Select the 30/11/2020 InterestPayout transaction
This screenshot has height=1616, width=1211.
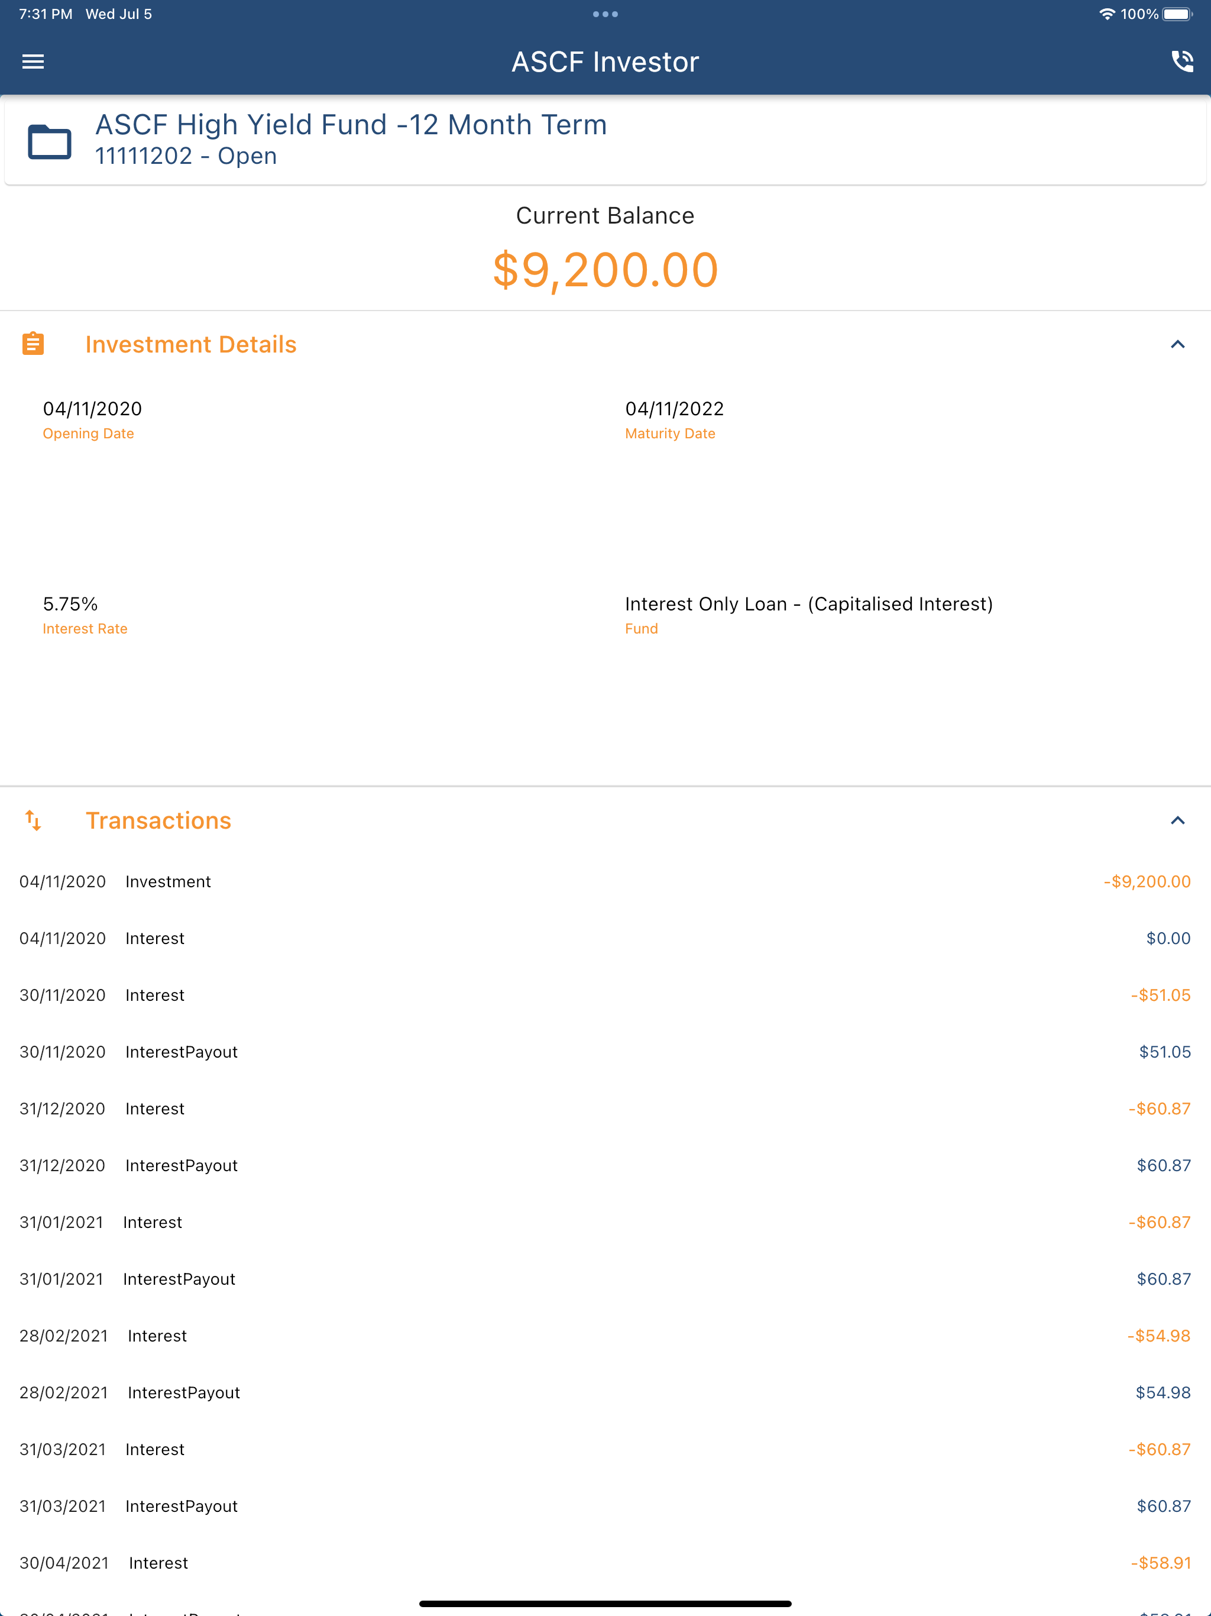click(605, 1052)
